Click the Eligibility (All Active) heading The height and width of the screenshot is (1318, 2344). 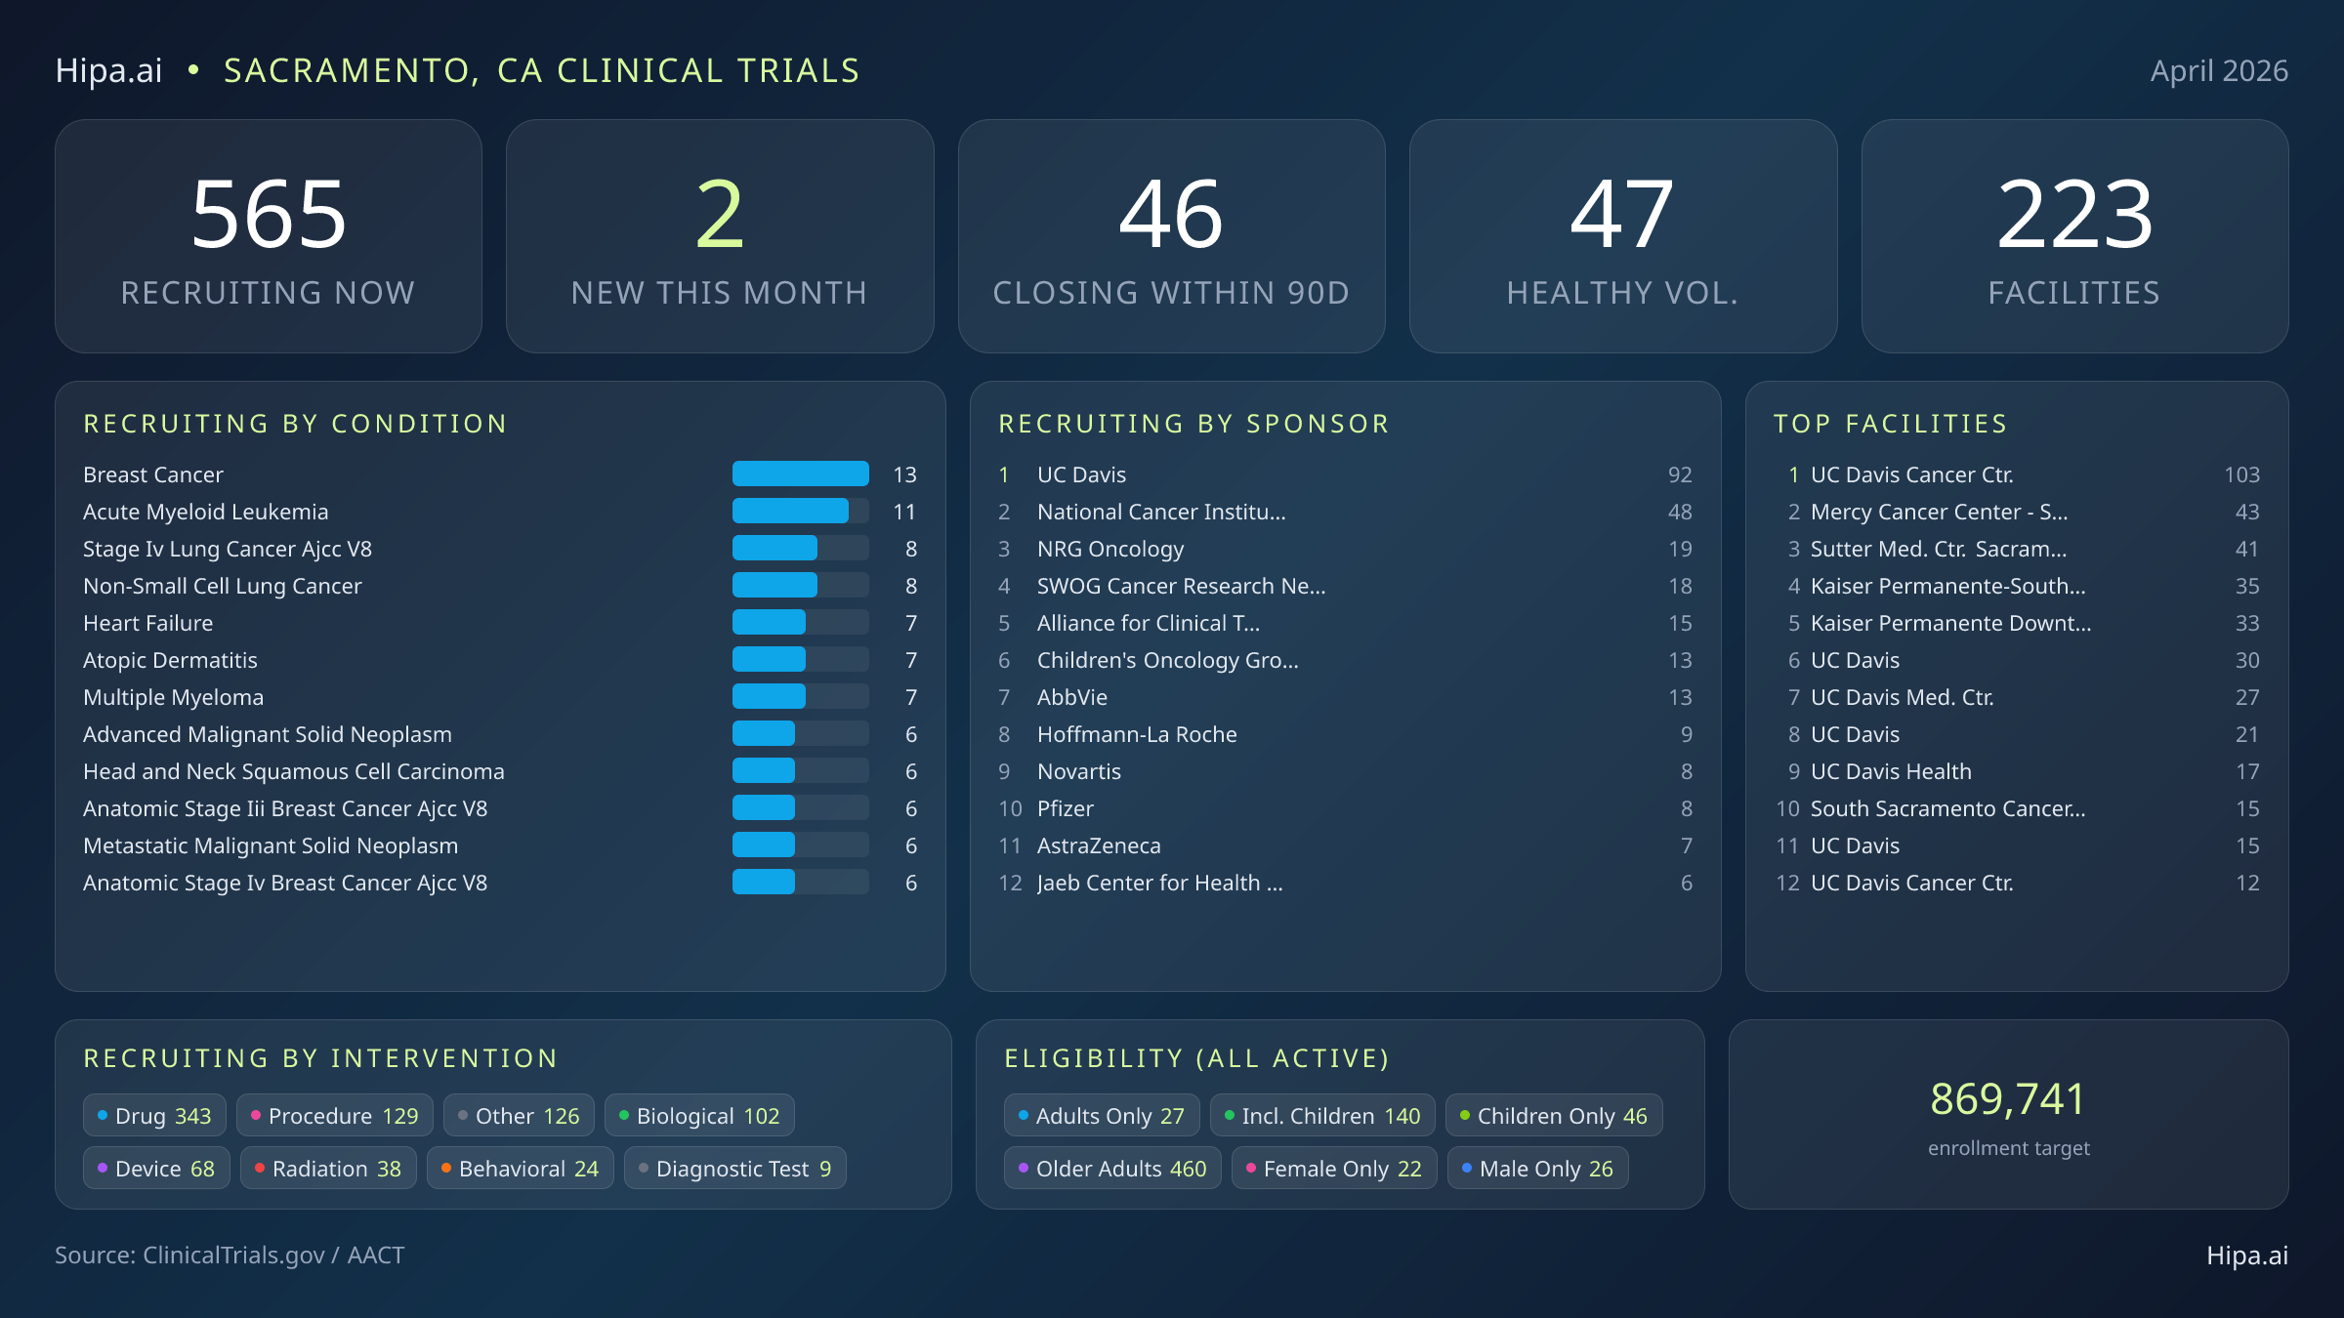pos(1196,1058)
